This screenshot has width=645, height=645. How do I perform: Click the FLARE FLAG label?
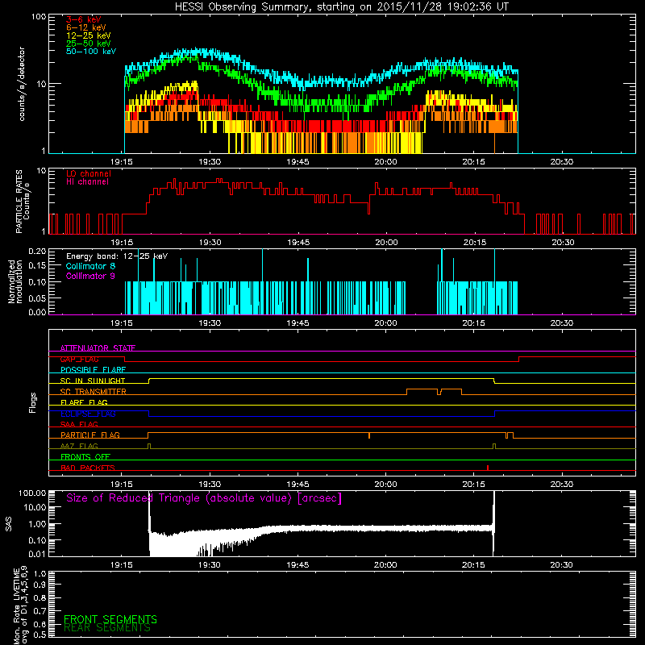tap(84, 402)
